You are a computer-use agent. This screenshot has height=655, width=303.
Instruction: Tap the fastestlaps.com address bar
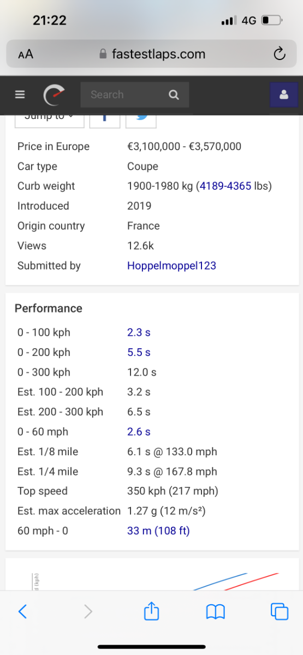tap(152, 53)
